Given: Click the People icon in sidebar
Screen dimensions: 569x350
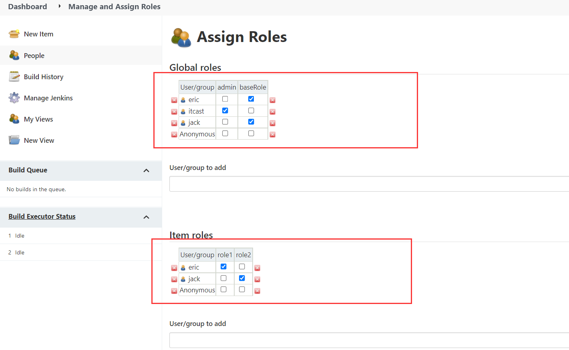Looking at the screenshot, I should (14, 55).
